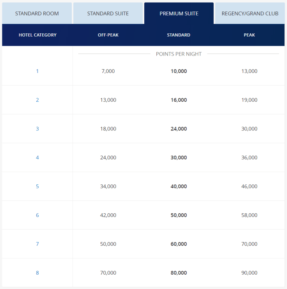Open the hotel category 8 link

click(x=37, y=273)
